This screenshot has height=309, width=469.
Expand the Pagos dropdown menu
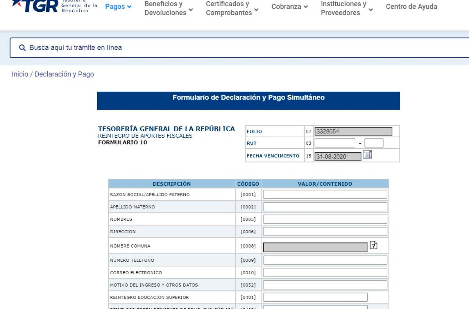(x=118, y=7)
